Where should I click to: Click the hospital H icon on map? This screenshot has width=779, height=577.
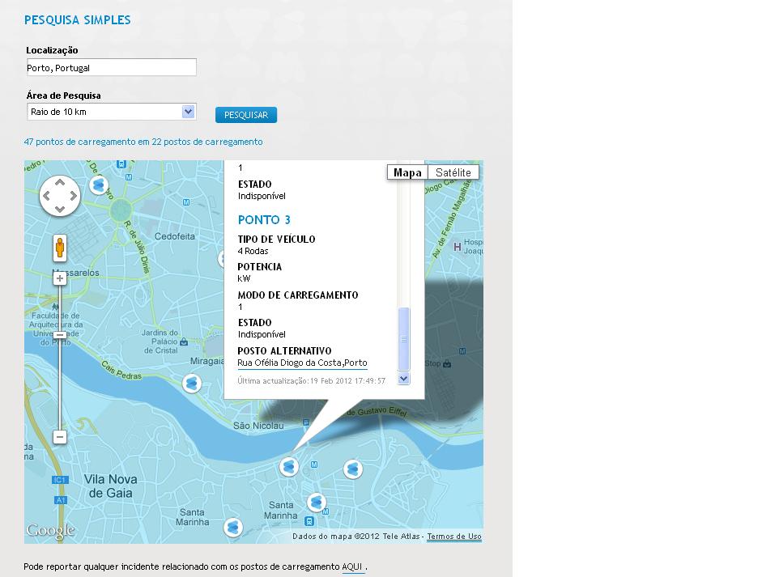[457, 246]
